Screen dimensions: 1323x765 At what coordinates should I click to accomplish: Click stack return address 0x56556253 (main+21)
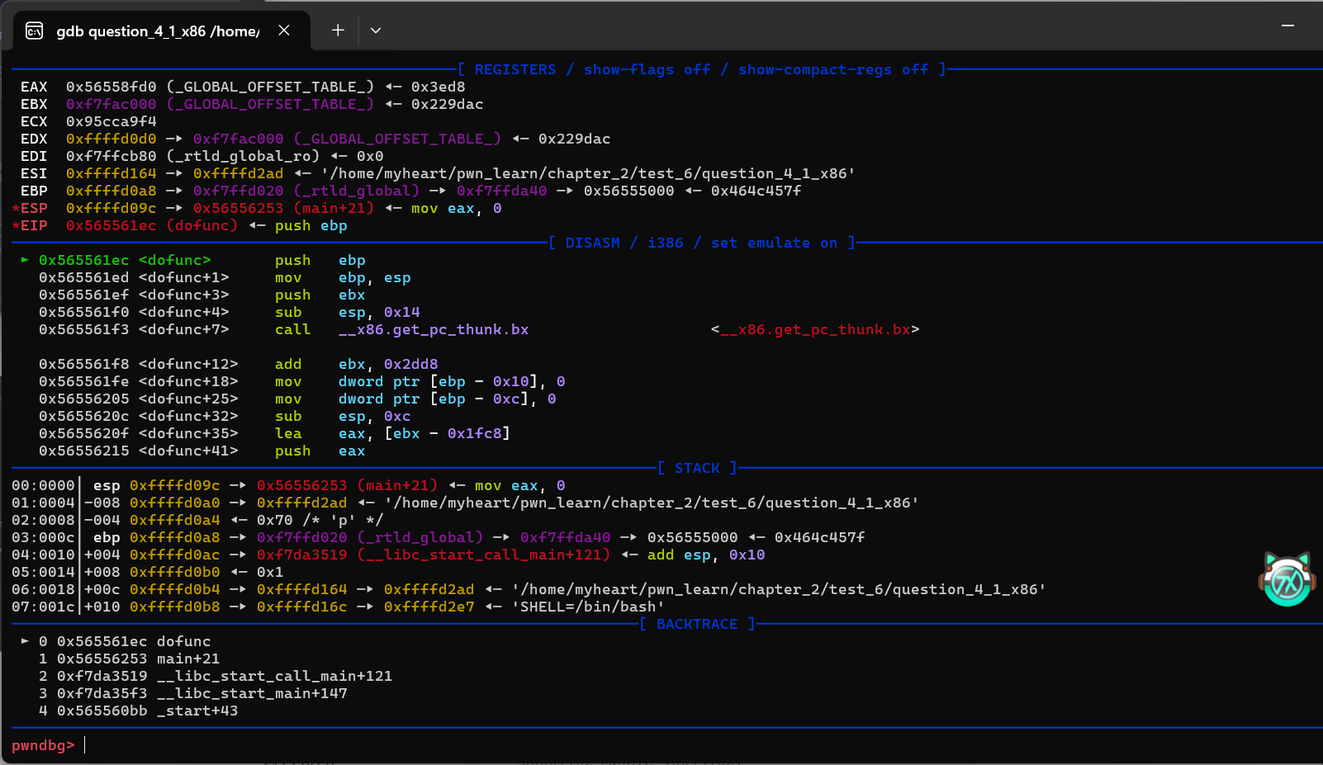[347, 485]
